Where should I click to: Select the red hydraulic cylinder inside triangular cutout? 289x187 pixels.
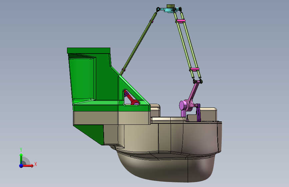click(132, 98)
